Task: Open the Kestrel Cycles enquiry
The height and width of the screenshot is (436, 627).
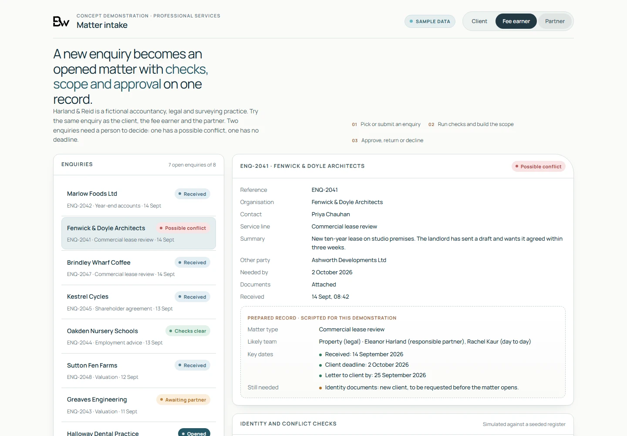Action: [x=138, y=302]
